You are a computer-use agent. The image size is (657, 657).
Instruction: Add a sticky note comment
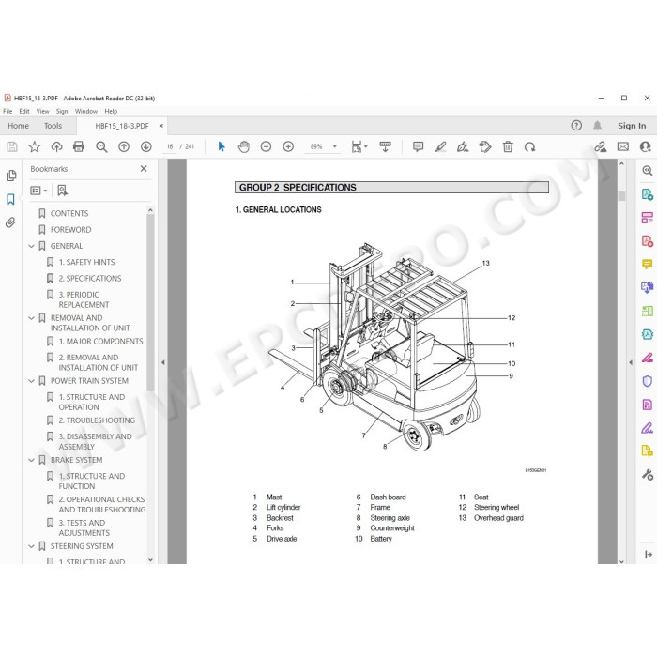pos(418,146)
